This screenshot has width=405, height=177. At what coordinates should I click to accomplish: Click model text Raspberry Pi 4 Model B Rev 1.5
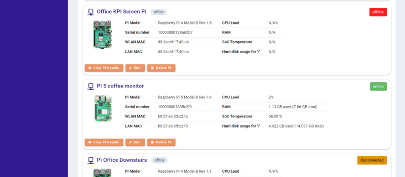pyautogui.click(x=185, y=23)
